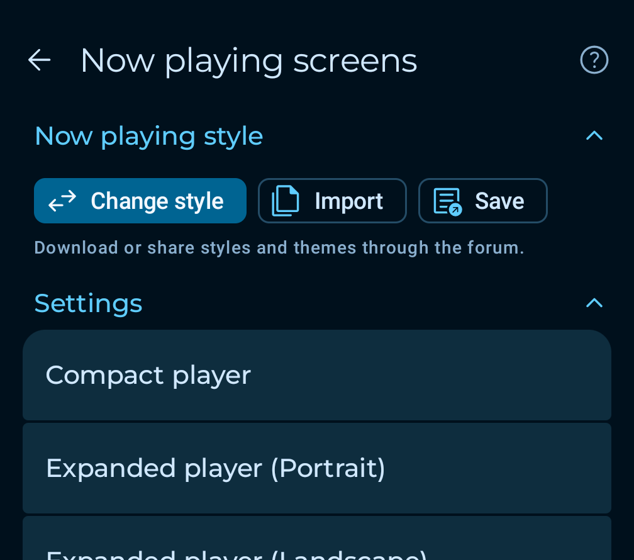The height and width of the screenshot is (560, 634).
Task: Collapse the Settings section using its chevron
Action: (594, 303)
